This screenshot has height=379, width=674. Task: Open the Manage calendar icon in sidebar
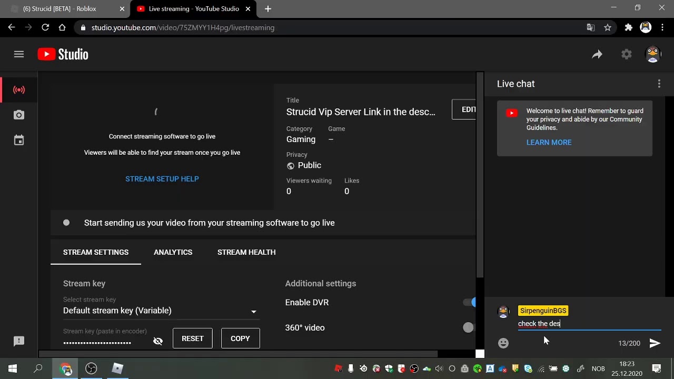pyautogui.click(x=19, y=140)
